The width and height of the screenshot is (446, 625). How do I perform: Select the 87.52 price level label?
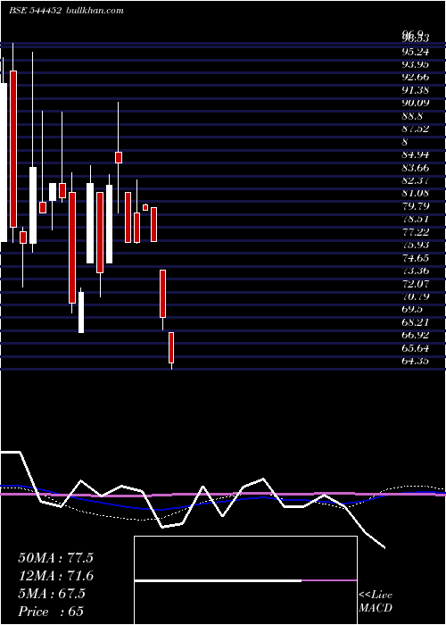416,129
